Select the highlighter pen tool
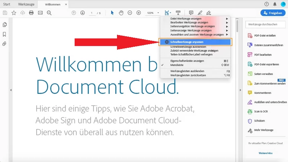 (x=200, y=13)
